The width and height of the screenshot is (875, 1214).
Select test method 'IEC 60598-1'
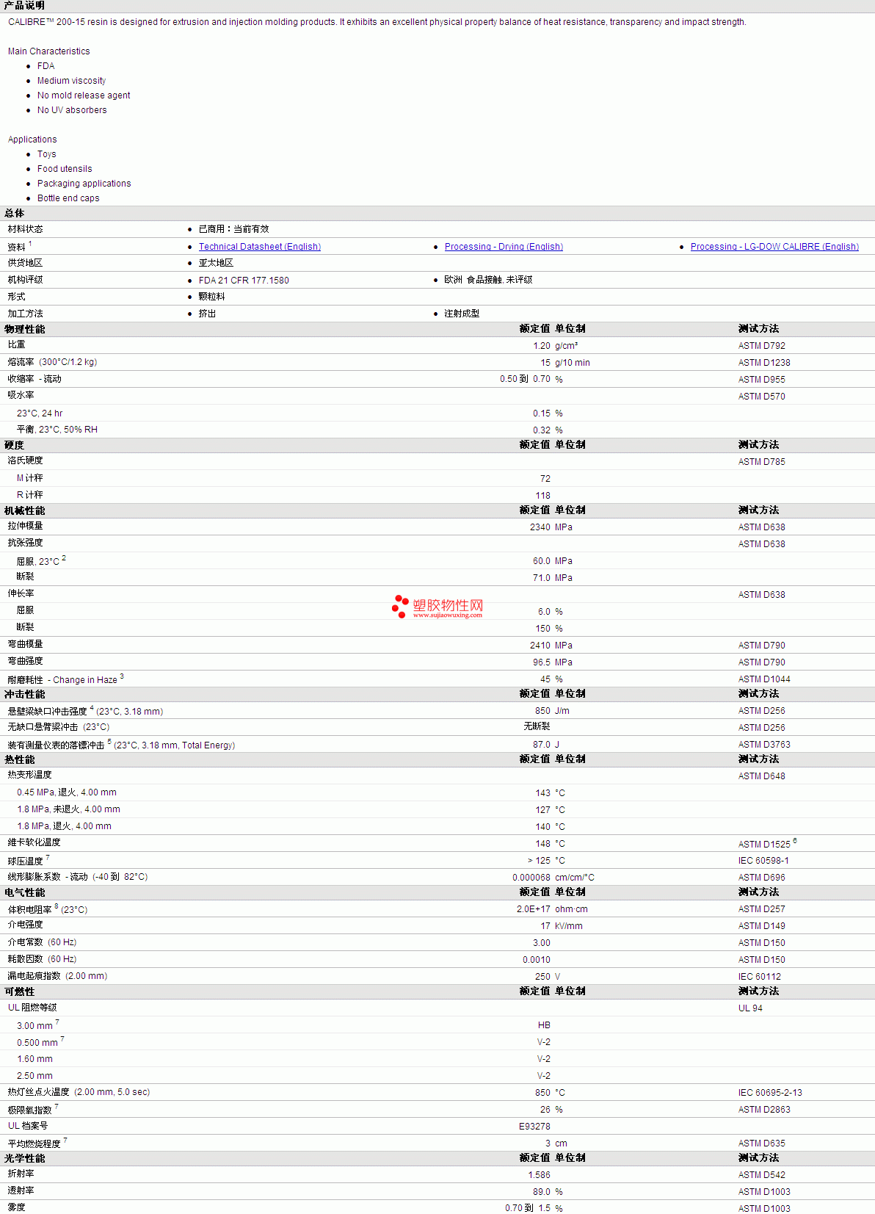[763, 861]
